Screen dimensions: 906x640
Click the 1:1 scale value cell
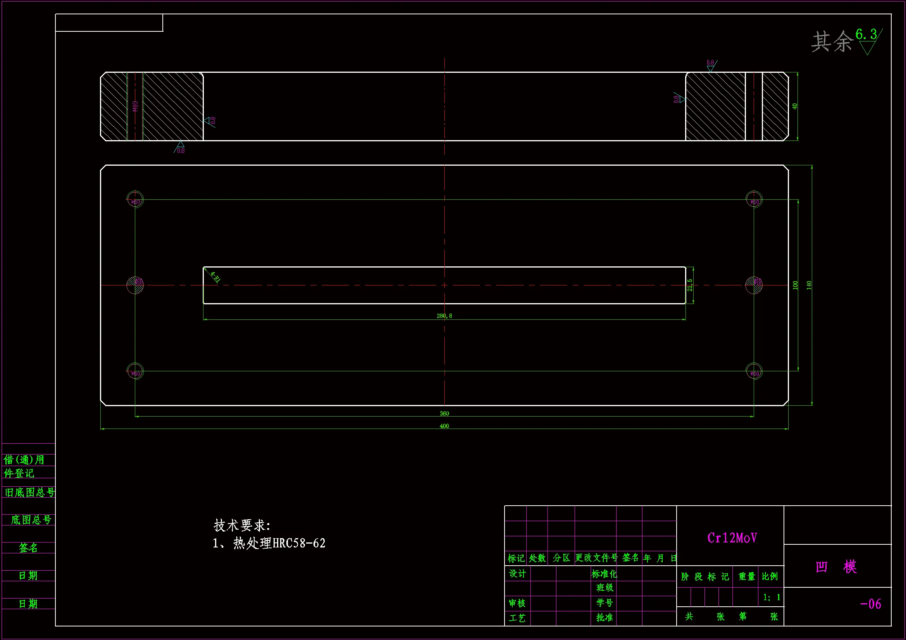tap(772, 597)
